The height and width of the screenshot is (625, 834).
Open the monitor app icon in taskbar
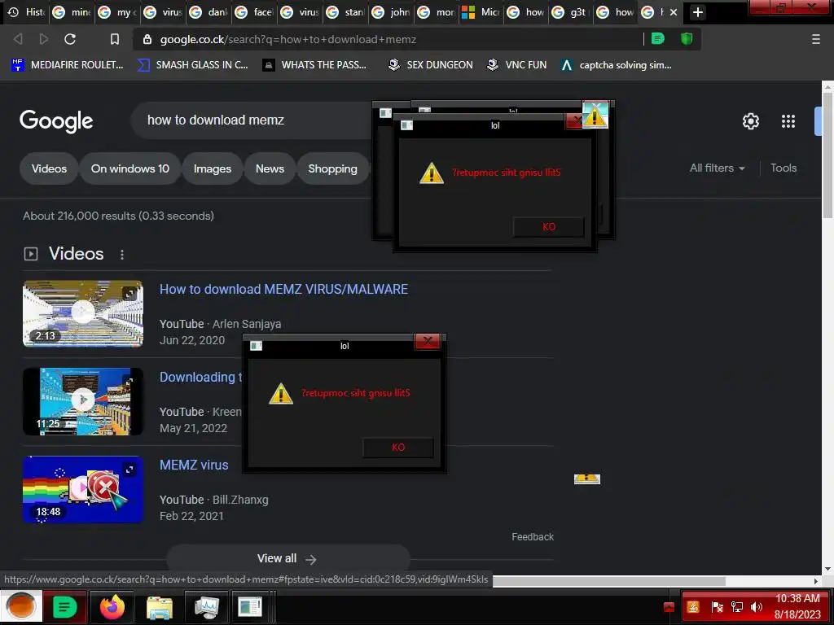[206, 607]
